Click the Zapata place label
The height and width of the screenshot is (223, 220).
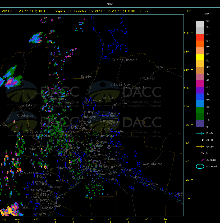[x=59, y=197]
